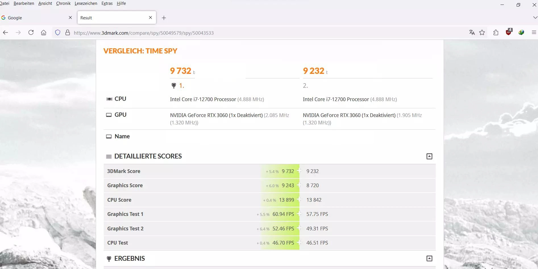List all tabs with the chevron
The width and height of the screenshot is (538, 269).
pyautogui.click(x=535, y=18)
